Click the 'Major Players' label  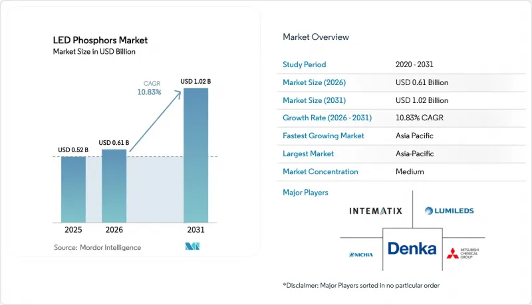(305, 193)
